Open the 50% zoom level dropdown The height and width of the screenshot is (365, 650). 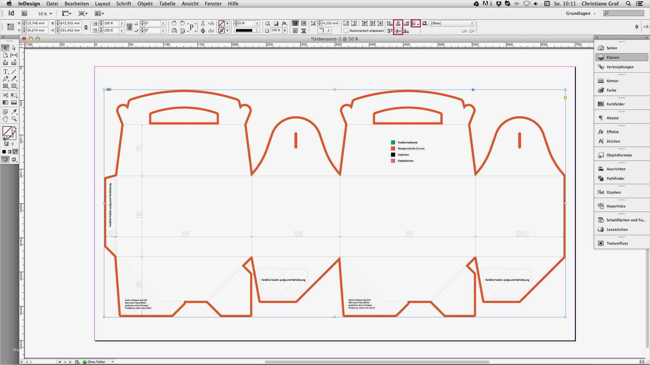[45, 14]
